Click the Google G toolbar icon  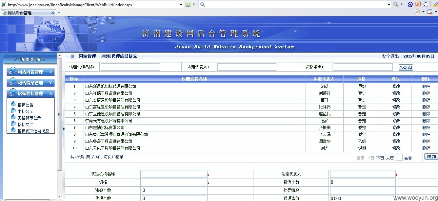[x=426, y=4]
